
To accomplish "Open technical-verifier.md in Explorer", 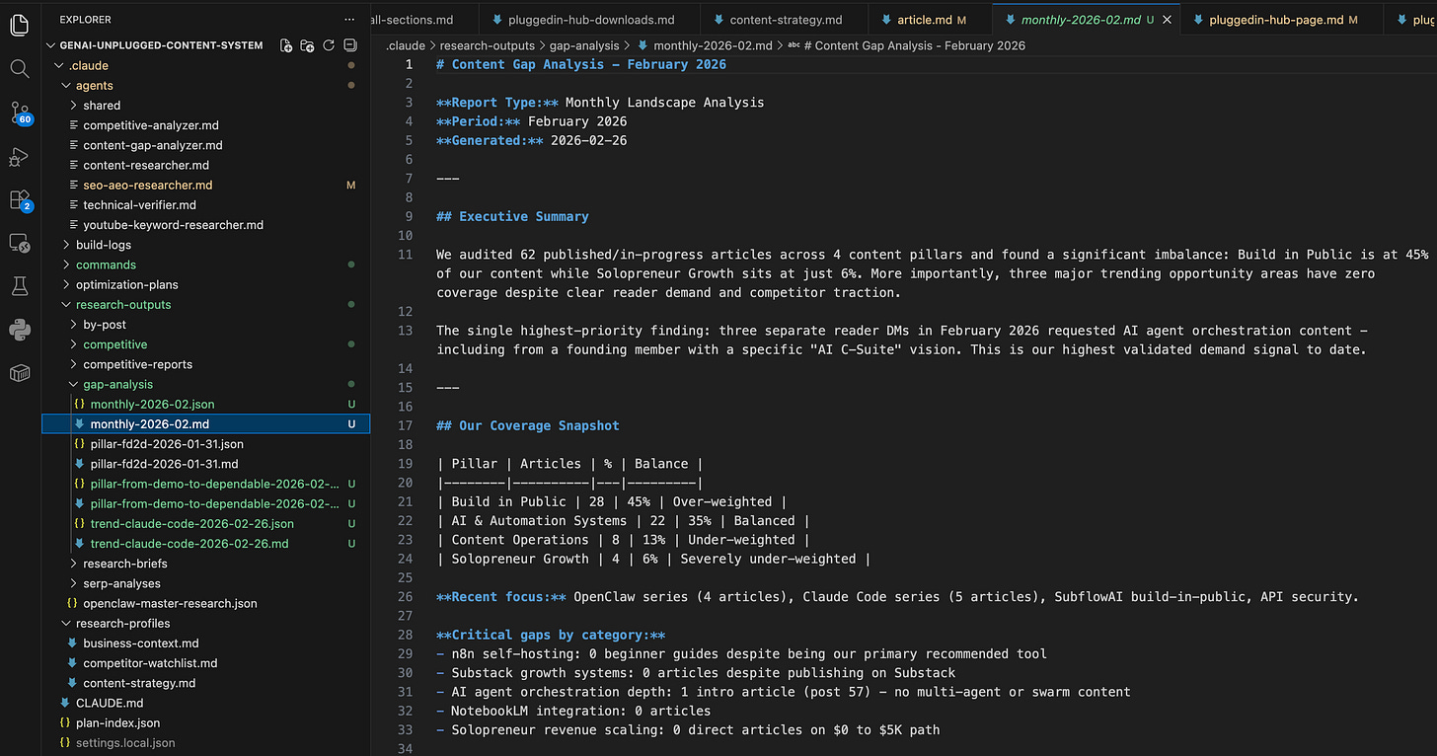I will click(139, 204).
